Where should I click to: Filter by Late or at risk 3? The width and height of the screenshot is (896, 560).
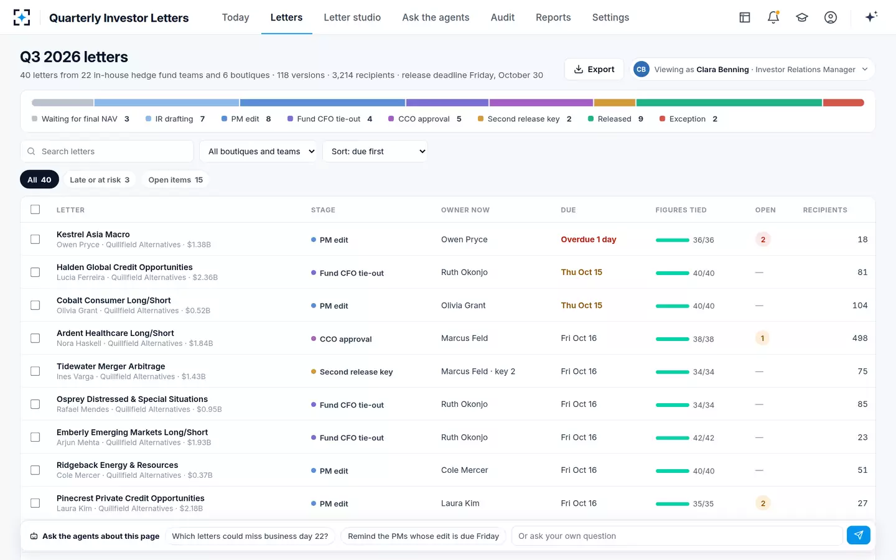point(100,180)
